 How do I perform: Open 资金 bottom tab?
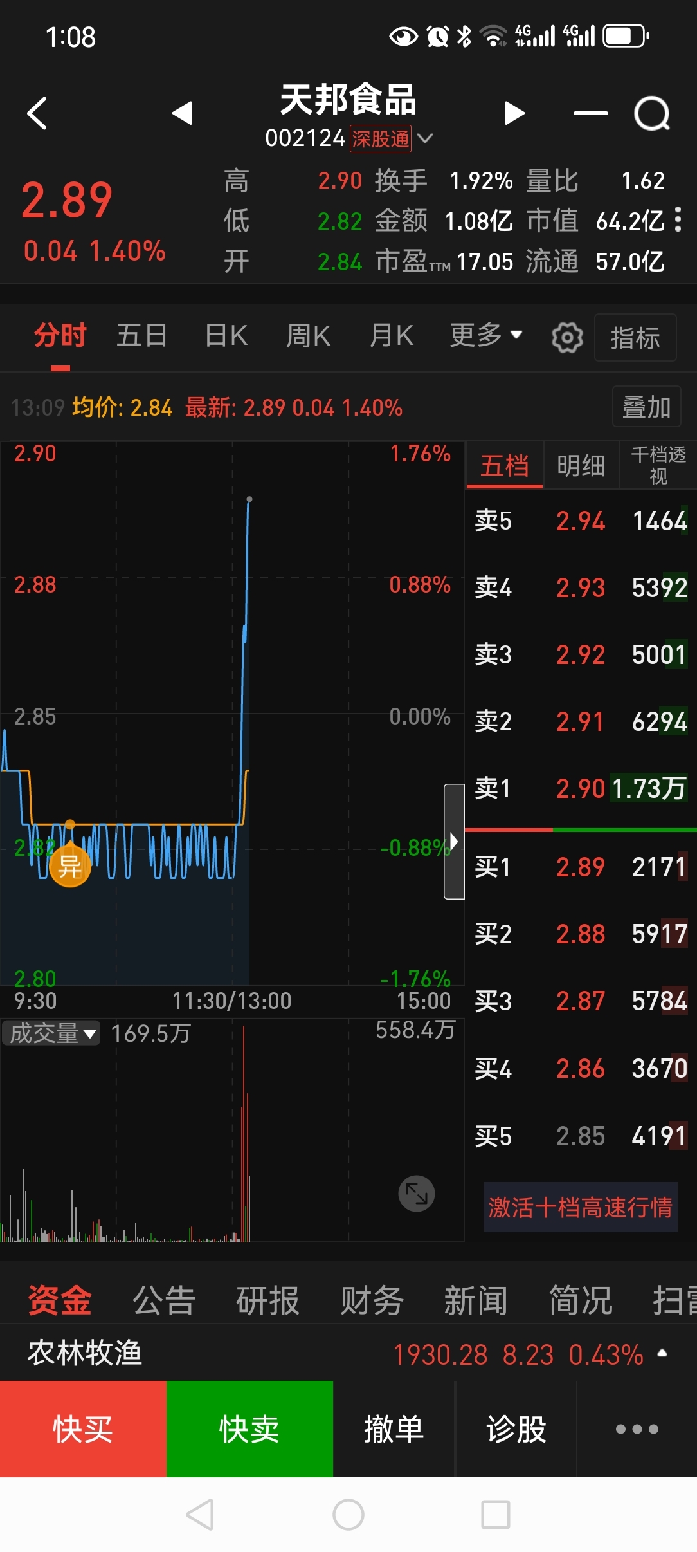[60, 1300]
